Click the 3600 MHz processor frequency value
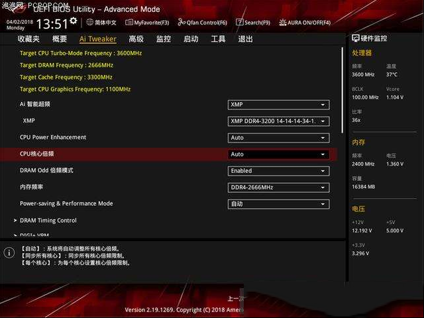This screenshot has width=424, height=318. 363,74
